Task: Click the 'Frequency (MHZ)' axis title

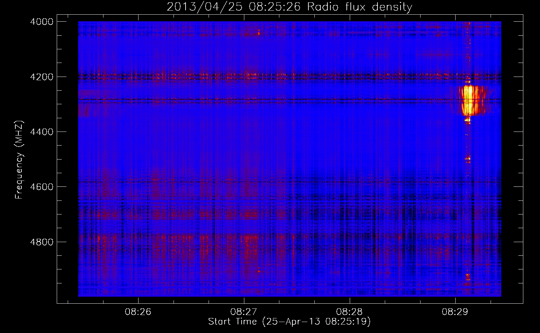Action: (x=19, y=160)
